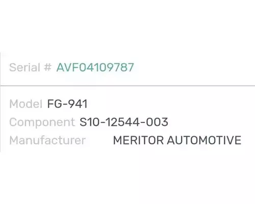Click the '003' suffix of the component number
The width and height of the screenshot is (255, 204).
[x=157, y=122]
